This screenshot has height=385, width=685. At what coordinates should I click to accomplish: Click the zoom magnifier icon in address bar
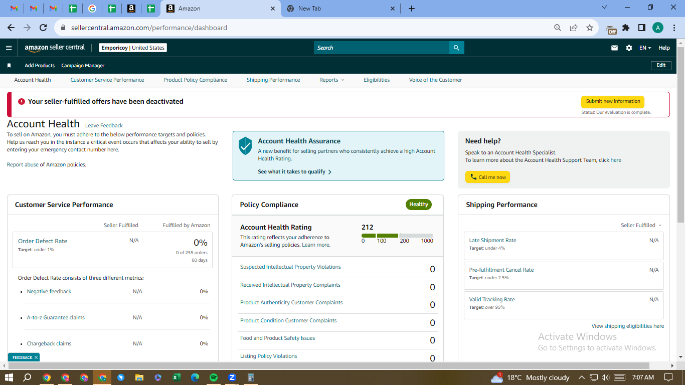(x=558, y=28)
